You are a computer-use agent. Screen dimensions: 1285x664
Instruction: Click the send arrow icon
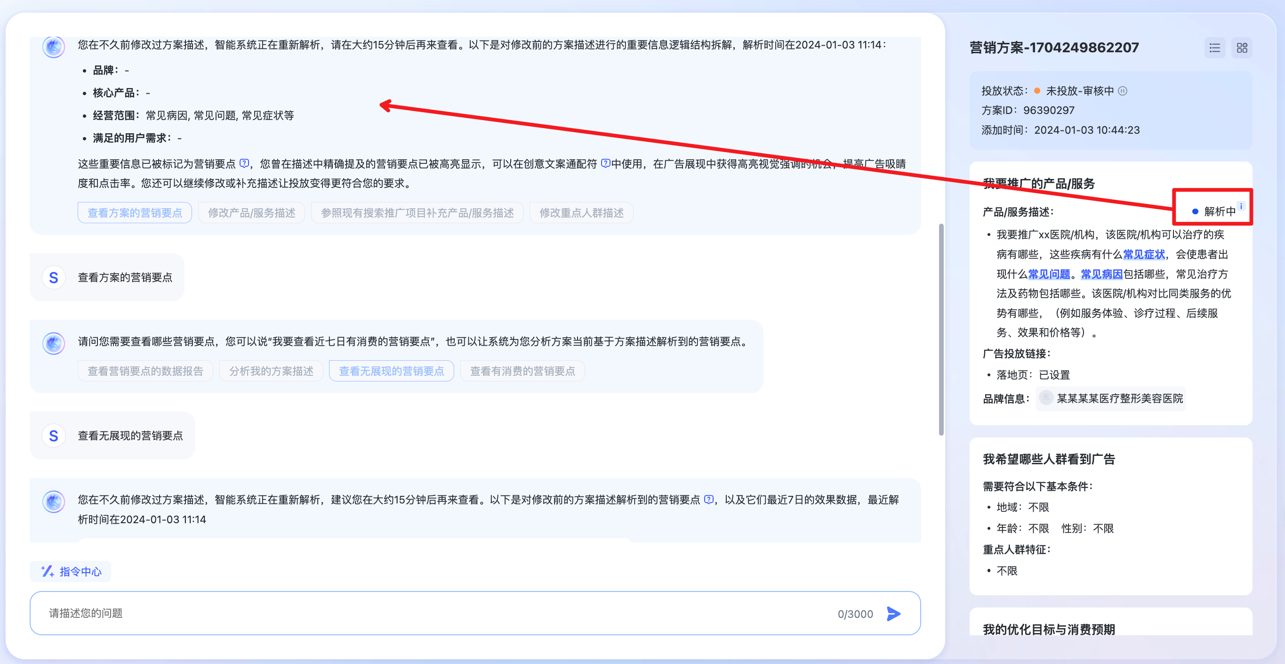(893, 614)
